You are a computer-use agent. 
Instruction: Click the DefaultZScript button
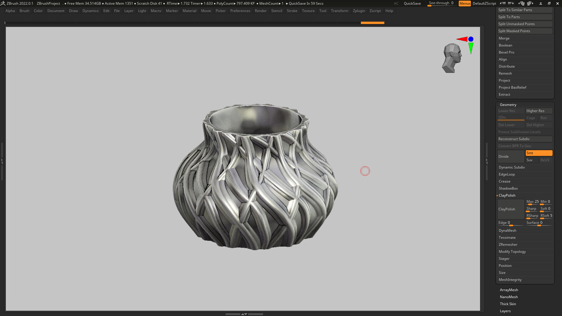484,3
